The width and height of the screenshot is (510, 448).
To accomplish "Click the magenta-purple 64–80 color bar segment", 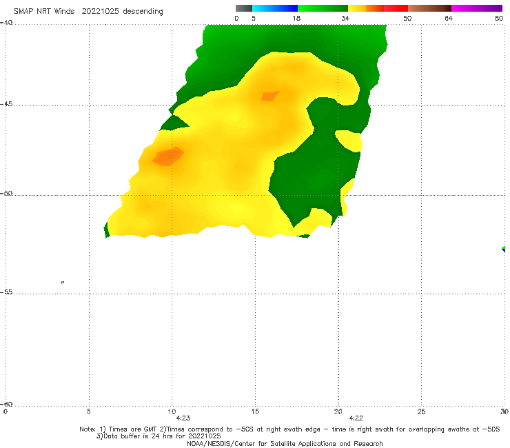I will point(477,8).
